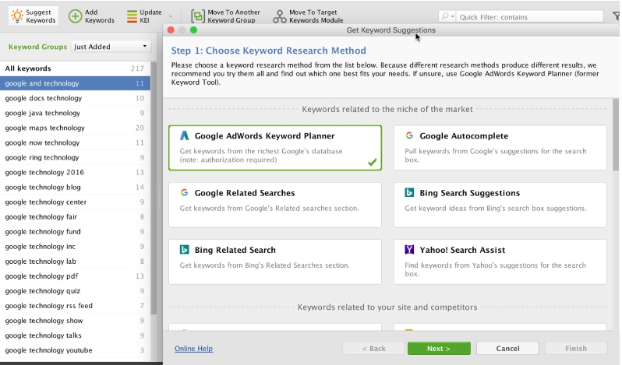The height and width of the screenshot is (365, 622).
Task: Click Move To Another Keyword Group icon
Action: click(x=197, y=16)
